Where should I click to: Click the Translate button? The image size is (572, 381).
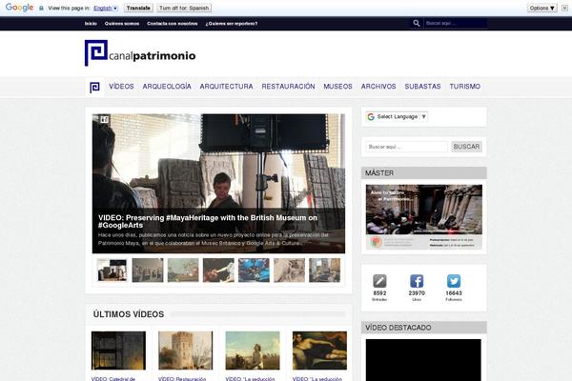138,8
